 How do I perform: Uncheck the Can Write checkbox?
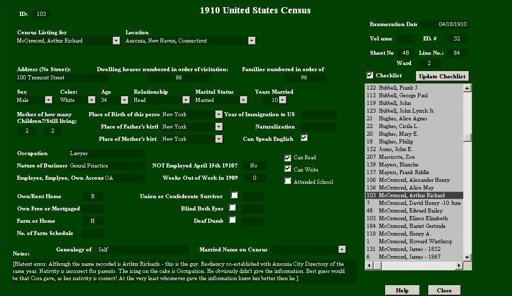pos(287,168)
